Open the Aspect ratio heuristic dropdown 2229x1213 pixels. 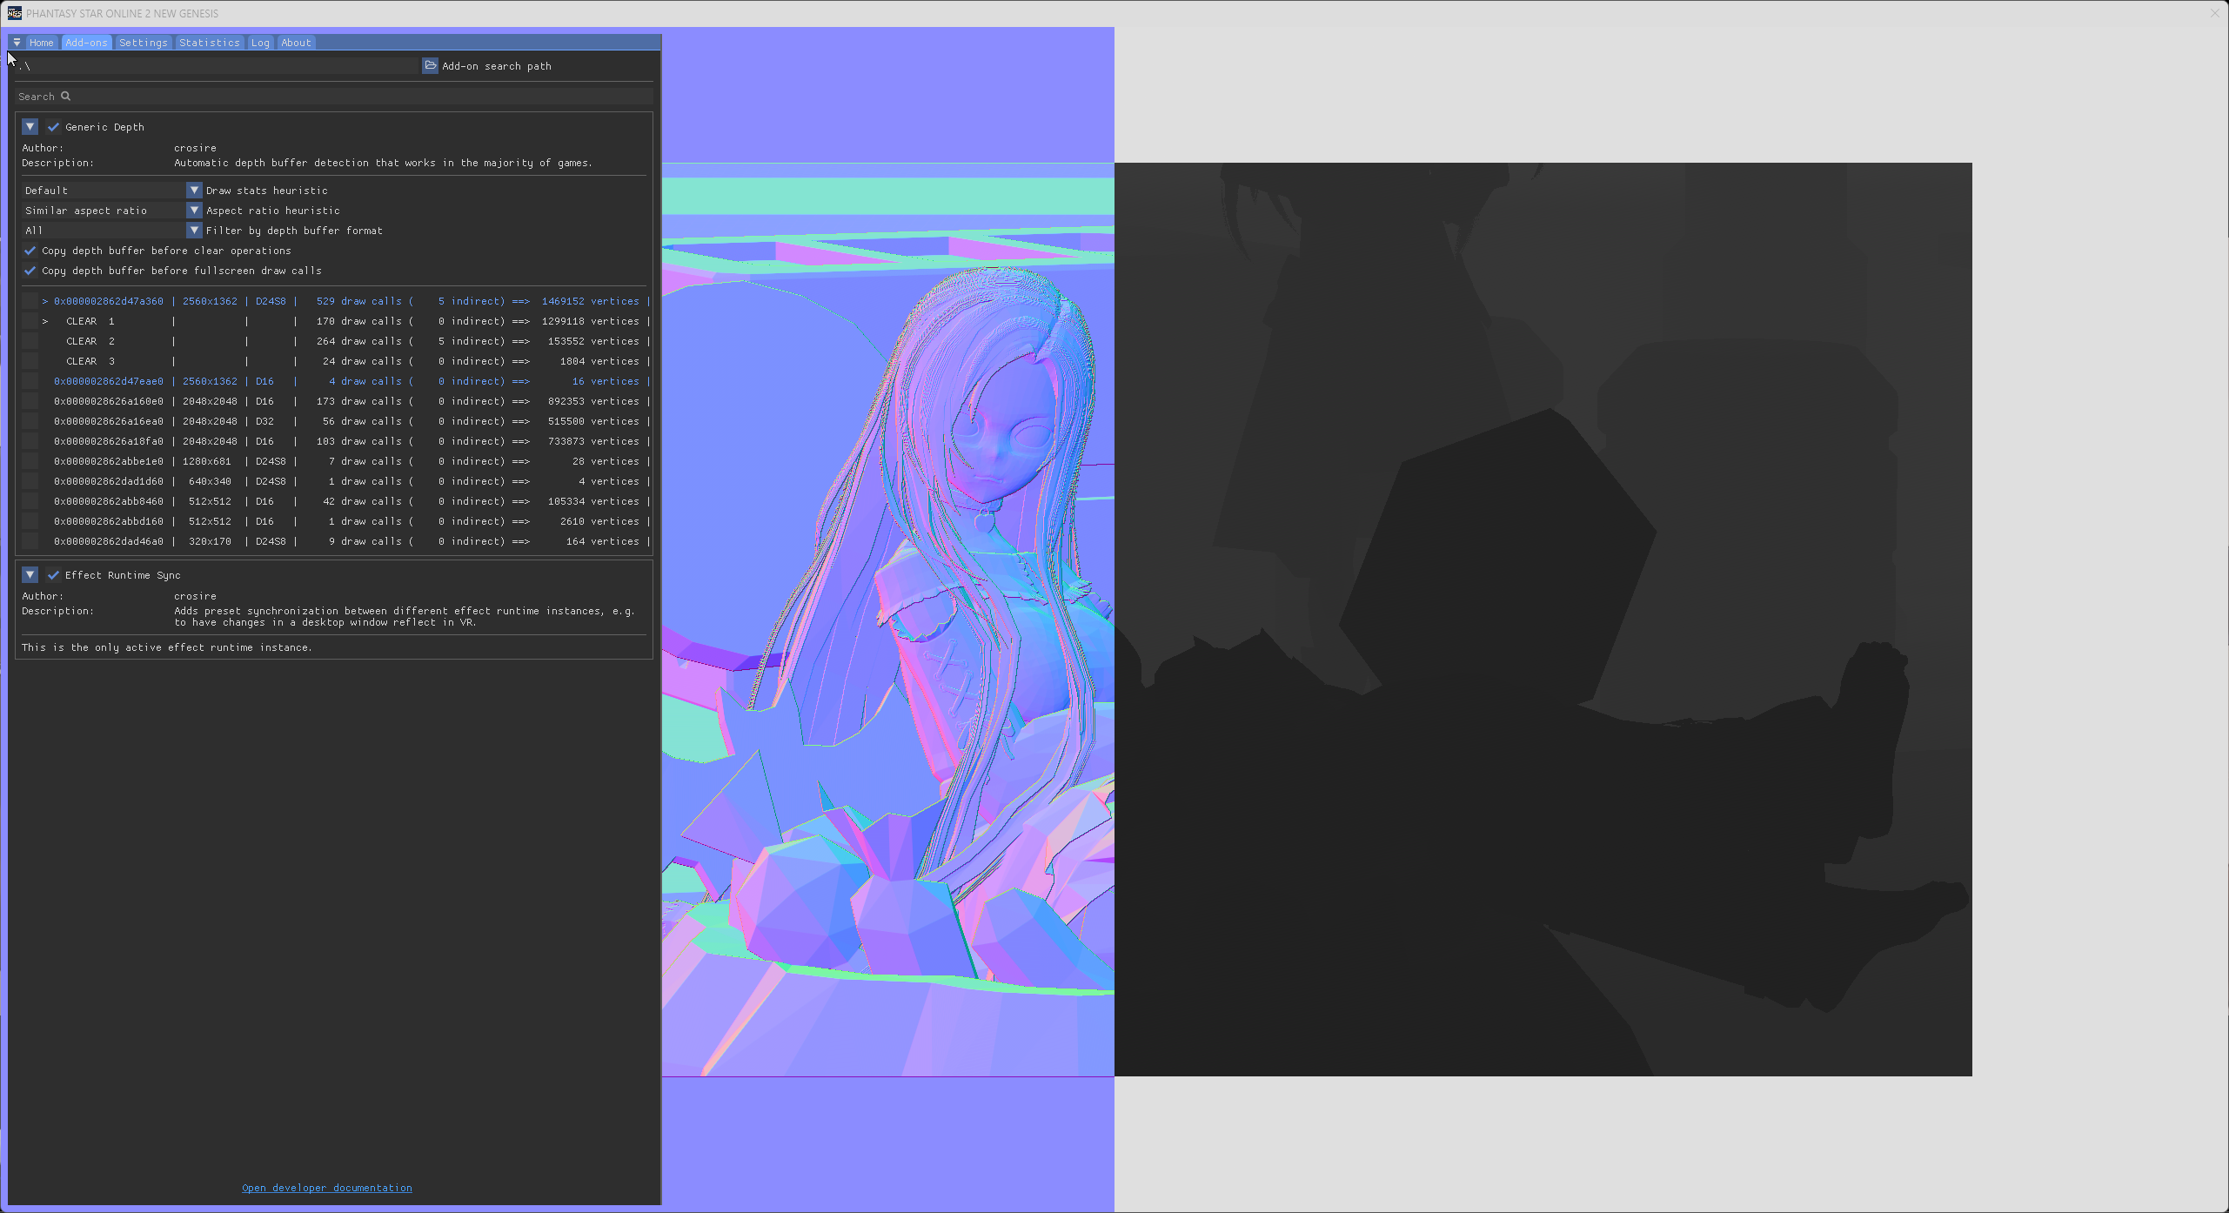click(x=194, y=211)
